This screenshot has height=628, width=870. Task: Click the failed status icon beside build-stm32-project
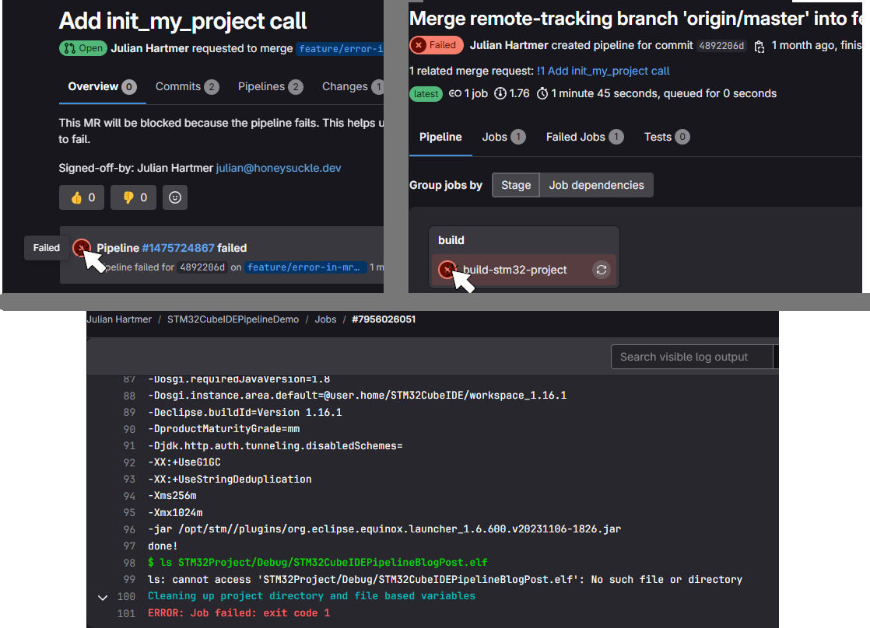(447, 270)
